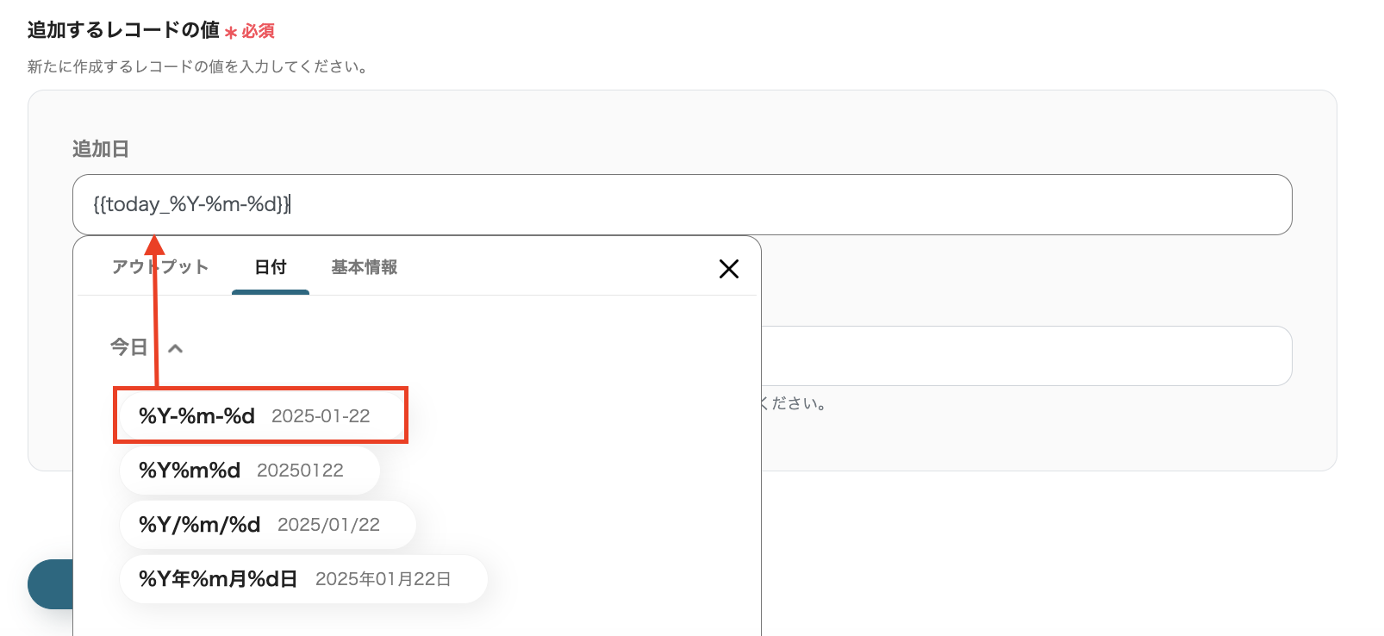1384x636 pixels.
Task: Click the 20250122 sample value
Action: [x=300, y=471]
